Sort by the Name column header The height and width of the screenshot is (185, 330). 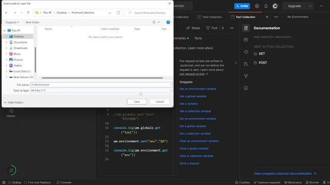pos(48,29)
